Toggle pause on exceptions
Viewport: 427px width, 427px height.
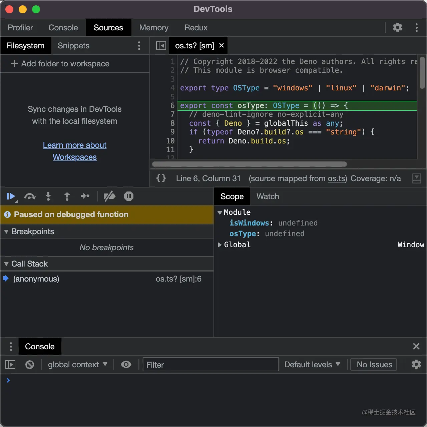129,196
